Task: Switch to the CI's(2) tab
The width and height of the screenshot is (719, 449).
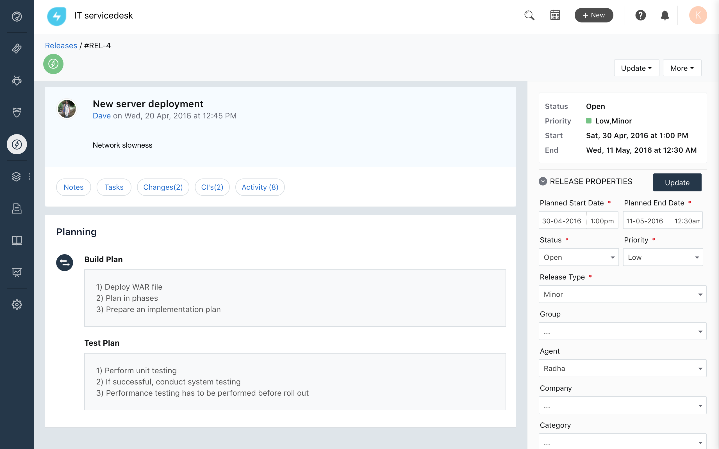Action: [x=212, y=187]
